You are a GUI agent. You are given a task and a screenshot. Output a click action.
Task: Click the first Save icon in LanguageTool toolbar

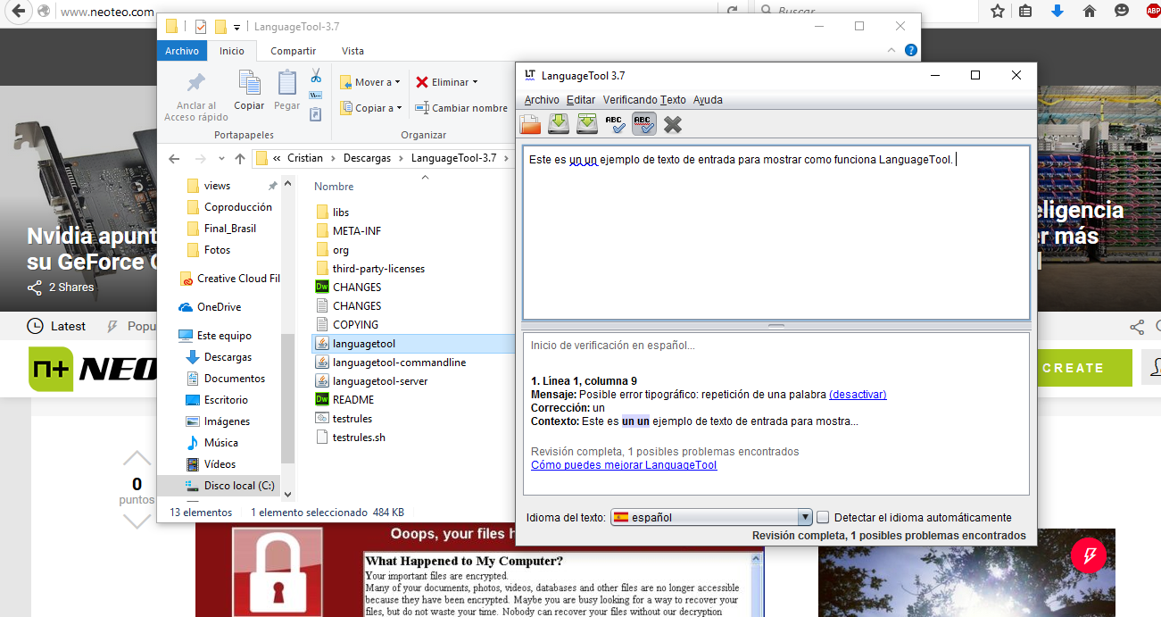[559, 124]
